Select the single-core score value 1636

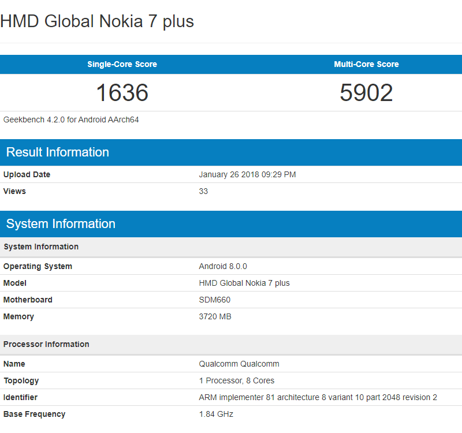[122, 93]
